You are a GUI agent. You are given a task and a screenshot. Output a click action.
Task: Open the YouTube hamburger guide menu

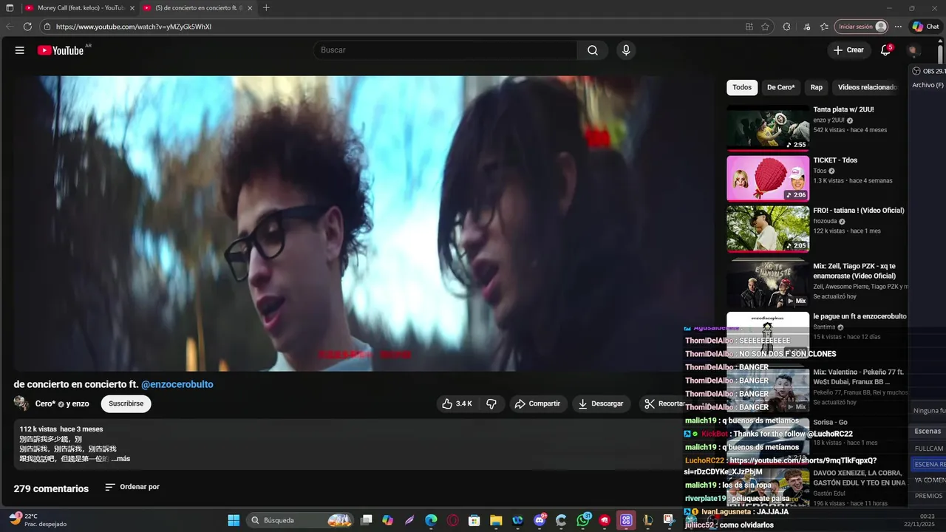(20, 50)
